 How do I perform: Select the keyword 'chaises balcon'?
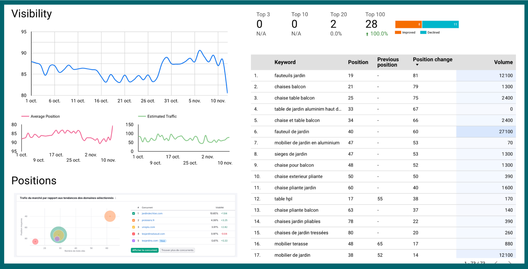pyautogui.click(x=290, y=87)
